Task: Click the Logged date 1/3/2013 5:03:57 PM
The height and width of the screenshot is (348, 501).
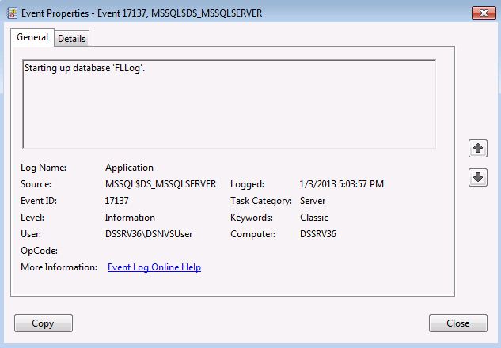Action: (x=342, y=184)
